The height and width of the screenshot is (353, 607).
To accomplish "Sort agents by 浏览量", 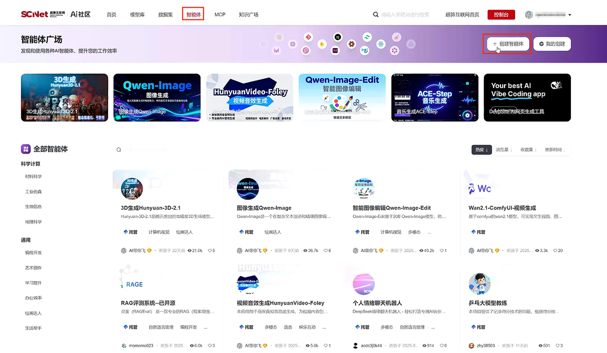I will tap(503, 150).
